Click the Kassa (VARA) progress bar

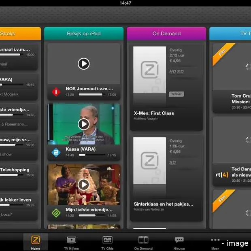click(x=92, y=155)
